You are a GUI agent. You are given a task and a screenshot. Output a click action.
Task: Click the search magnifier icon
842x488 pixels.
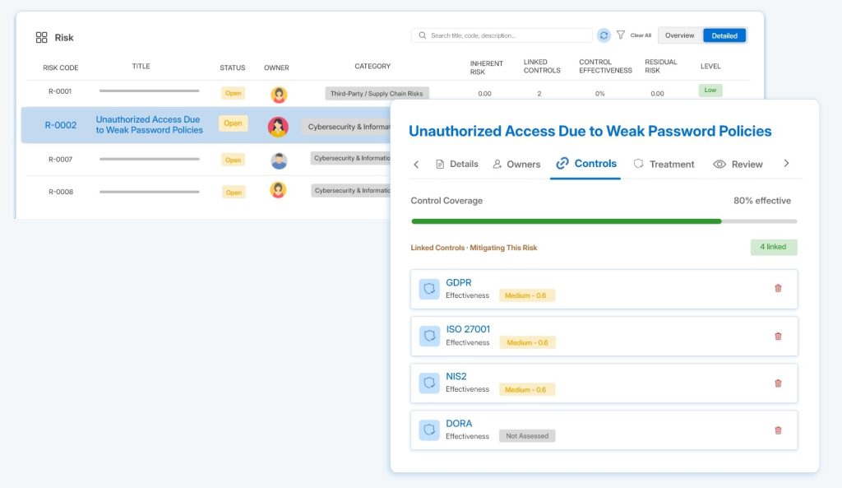pos(423,35)
